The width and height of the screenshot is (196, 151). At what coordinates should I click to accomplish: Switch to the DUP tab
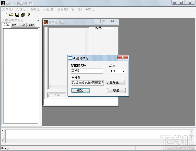(x=31, y=25)
